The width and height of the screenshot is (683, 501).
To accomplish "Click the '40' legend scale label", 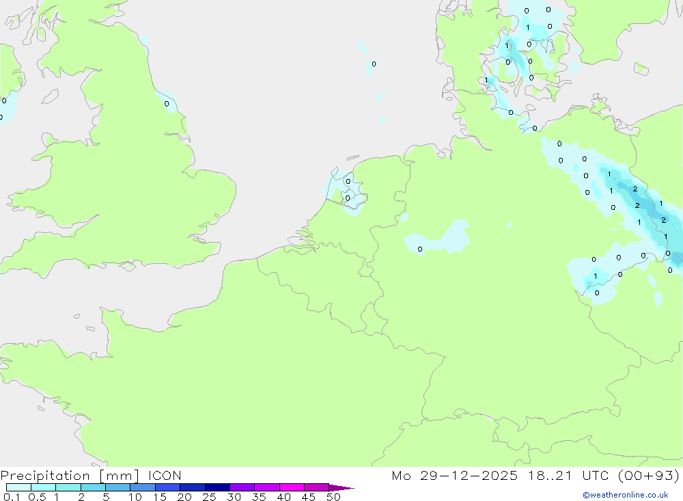I will click(x=284, y=497).
